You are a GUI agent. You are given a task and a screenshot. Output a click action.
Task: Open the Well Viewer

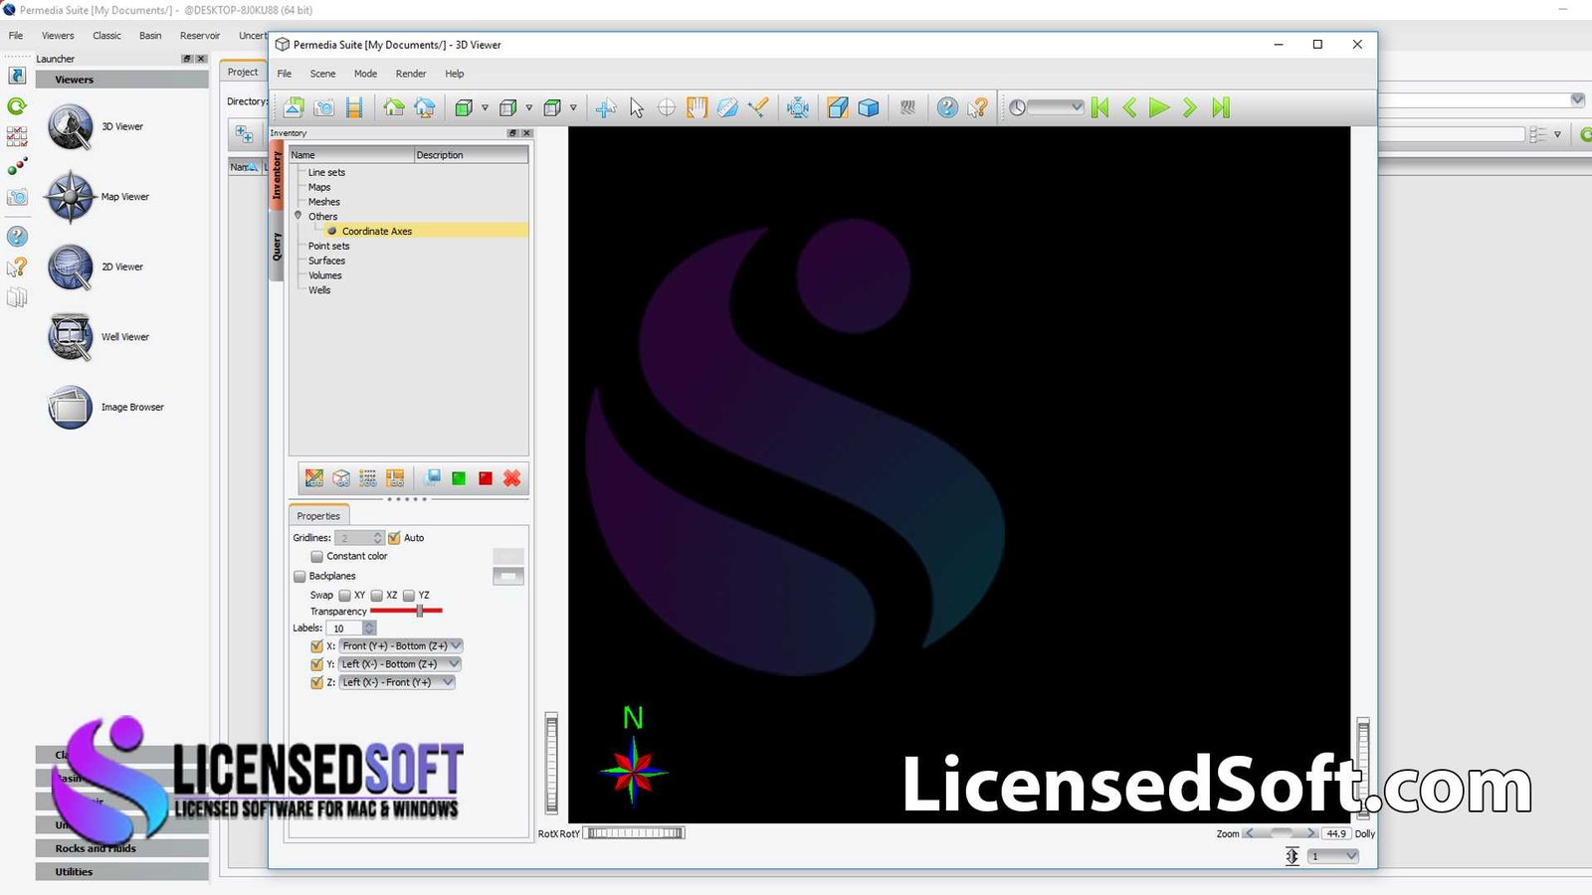coord(70,336)
